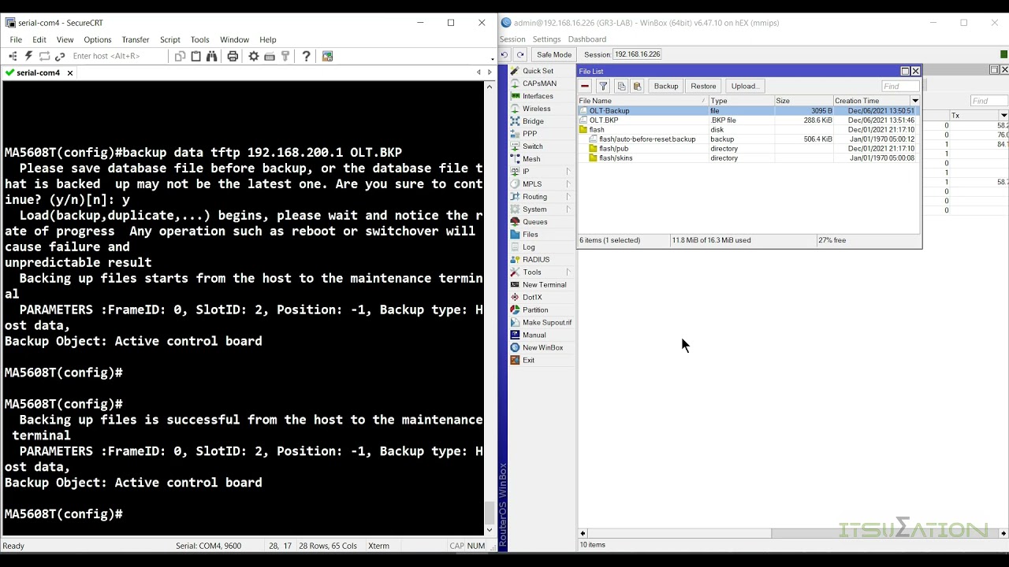Image resolution: width=1009 pixels, height=567 pixels.
Task: Click the Find binoculars icon
Action: pos(212,56)
